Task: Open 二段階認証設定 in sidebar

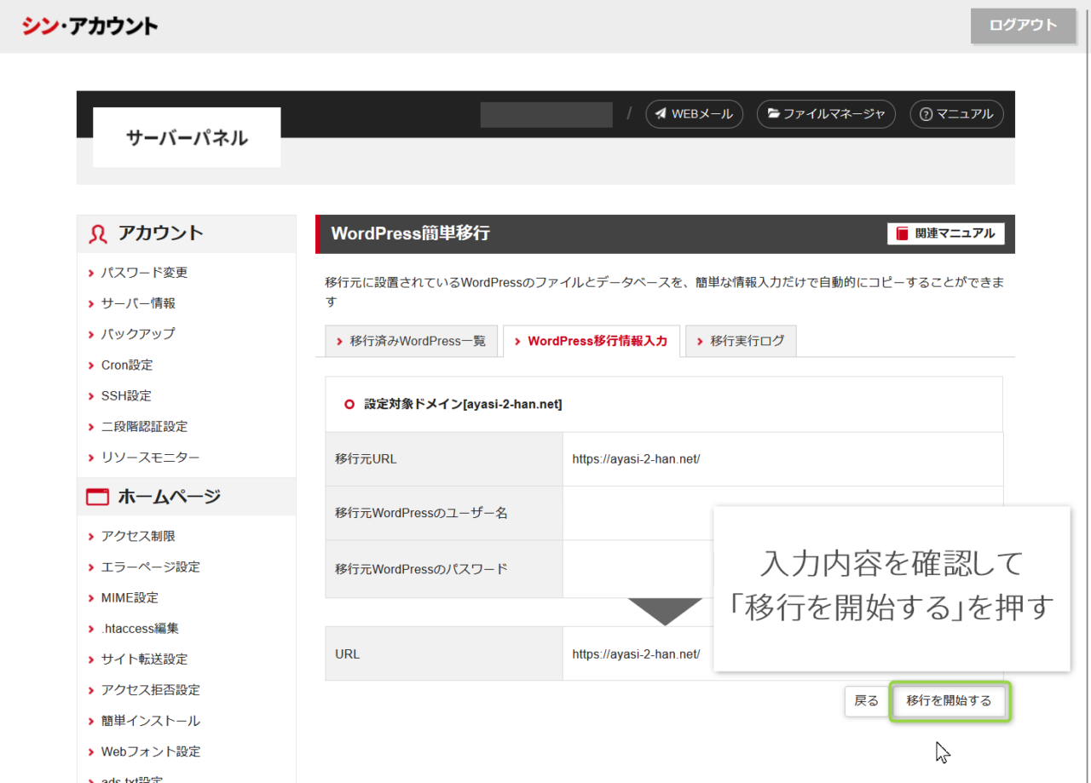Action: click(x=144, y=426)
